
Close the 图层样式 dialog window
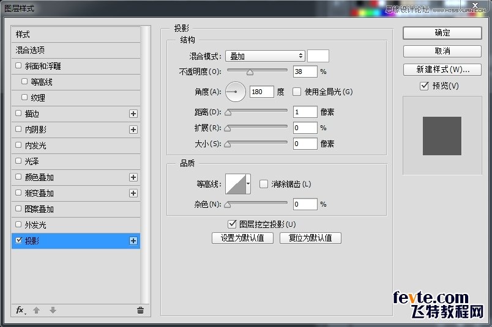[475, 5]
